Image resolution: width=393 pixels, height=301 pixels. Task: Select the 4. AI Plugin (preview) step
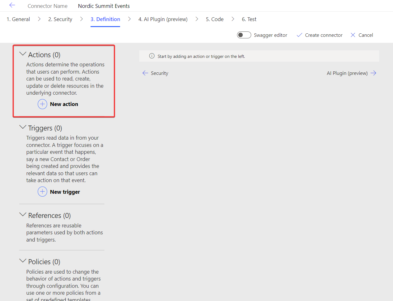(163, 19)
